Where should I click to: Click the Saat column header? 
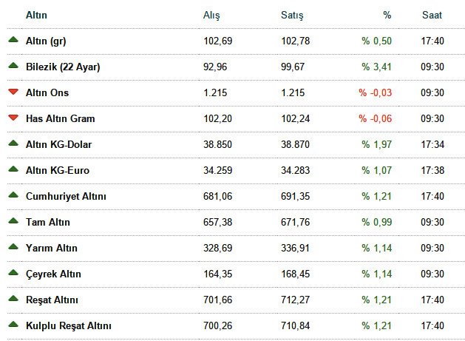[432, 15]
